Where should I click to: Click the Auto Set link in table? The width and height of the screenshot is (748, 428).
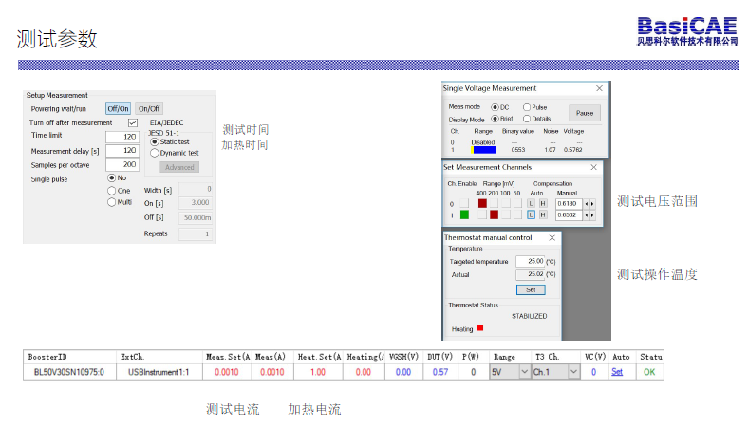point(616,372)
